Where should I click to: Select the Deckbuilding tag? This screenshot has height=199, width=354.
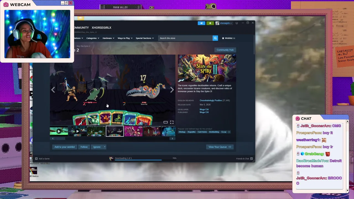click(214, 132)
